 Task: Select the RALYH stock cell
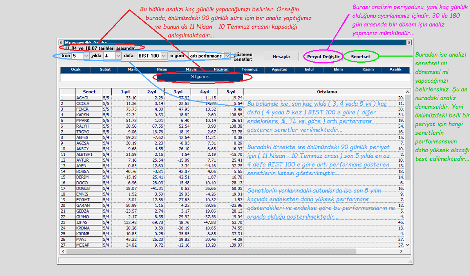pos(89,126)
